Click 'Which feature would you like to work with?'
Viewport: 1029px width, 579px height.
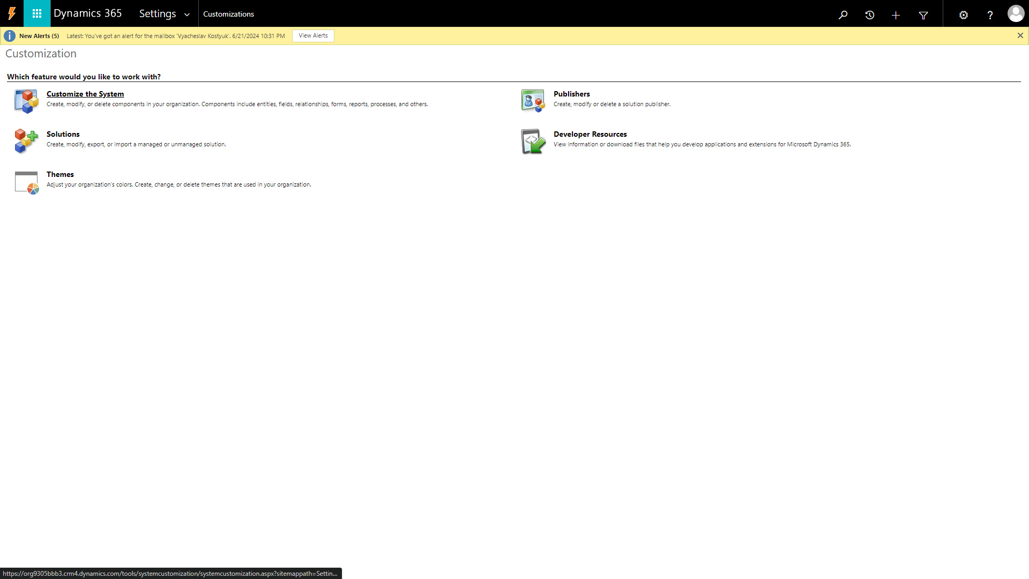(84, 77)
